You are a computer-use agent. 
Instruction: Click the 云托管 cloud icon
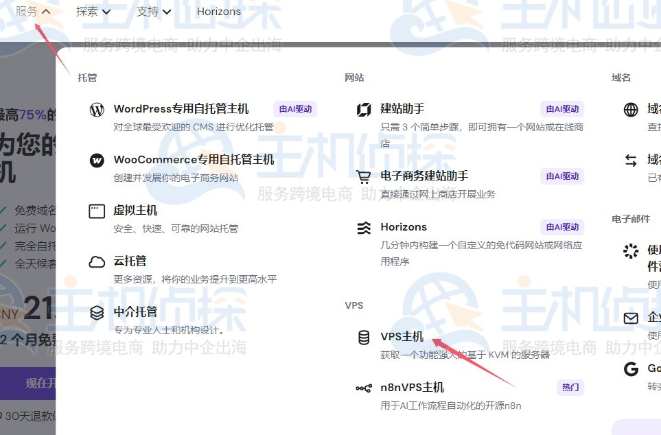(x=97, y=262)
